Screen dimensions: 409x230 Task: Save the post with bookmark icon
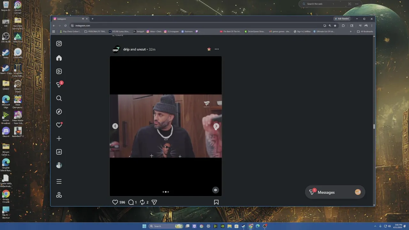(x=216, y=202)
